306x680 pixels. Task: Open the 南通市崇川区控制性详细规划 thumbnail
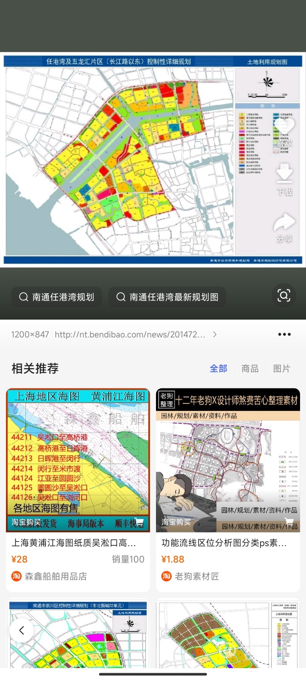tap(78, 633)
